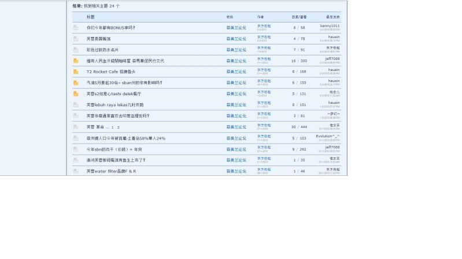Go to page 2 of the multi-page thread
The height and width of the screenshot is (259, 462).
pyautogui.click(x=119, y=127)
